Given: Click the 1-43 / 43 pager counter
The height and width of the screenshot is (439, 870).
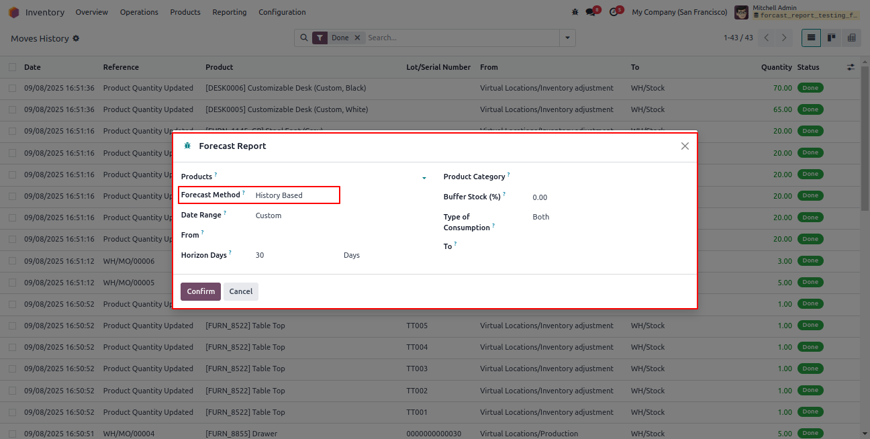Looking at the screenshot, I should click(738, 38).
